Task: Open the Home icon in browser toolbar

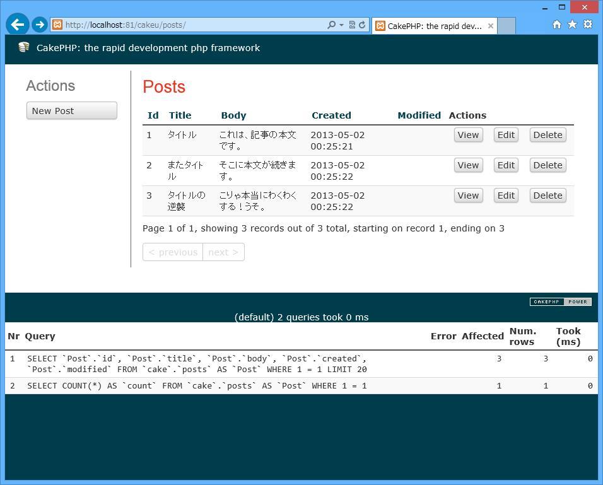Action: coord(556,25)
